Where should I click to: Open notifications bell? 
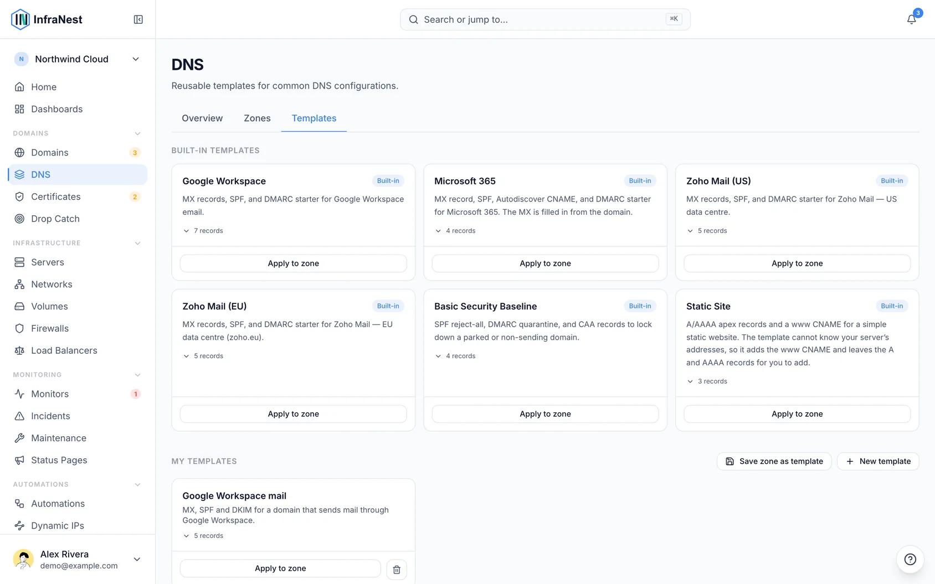[911, 19]
